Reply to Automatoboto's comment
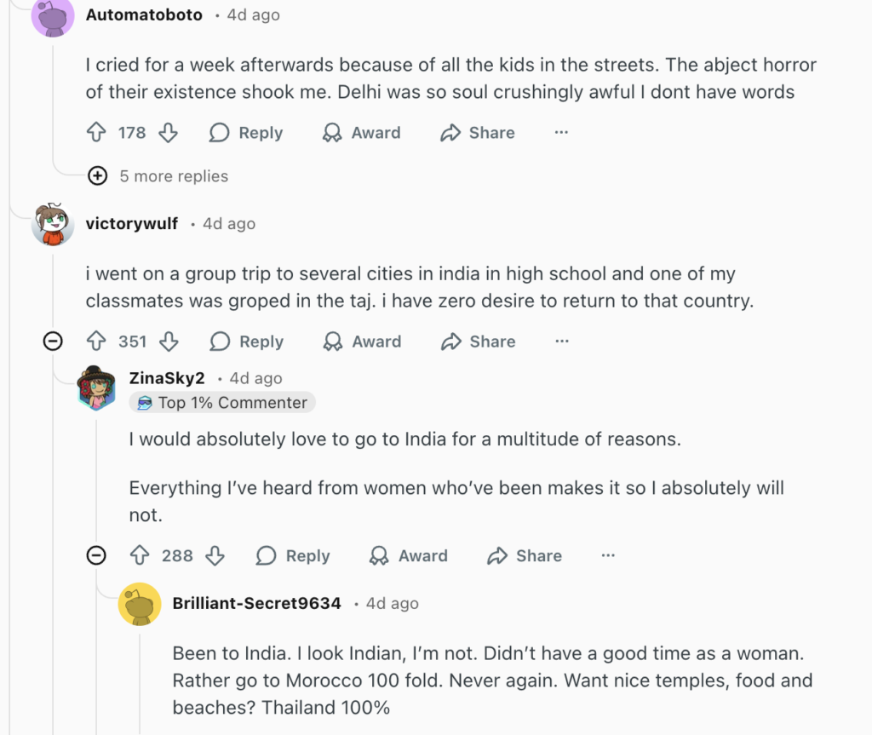This screenshot has height=735, width=872. pos(246,133)
